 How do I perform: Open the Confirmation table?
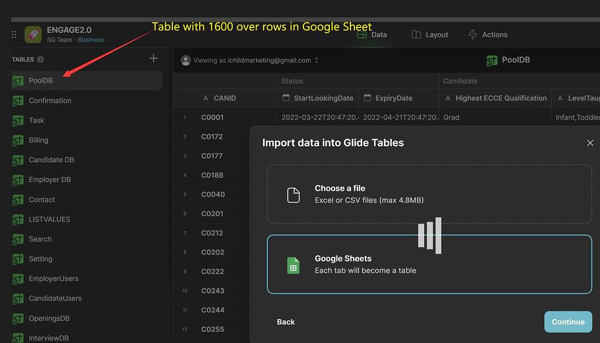[50, 100]
